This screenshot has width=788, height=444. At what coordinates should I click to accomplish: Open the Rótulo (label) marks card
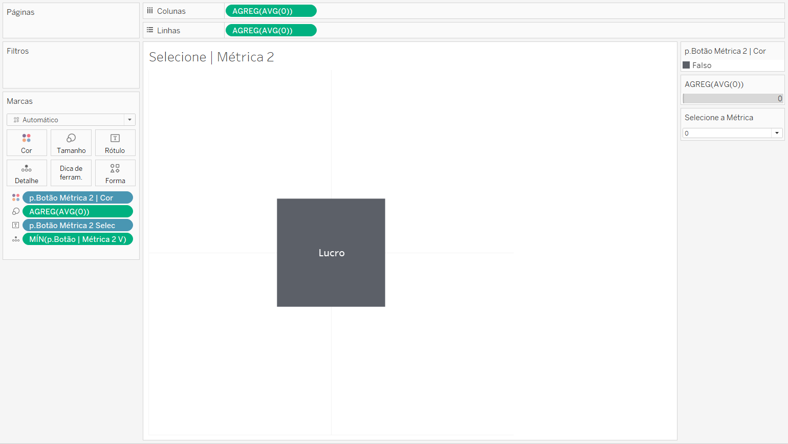(x=115, y=143)
